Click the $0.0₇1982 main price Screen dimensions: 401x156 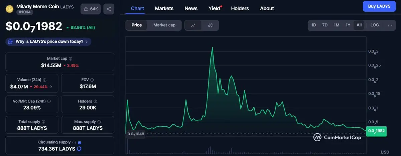34,26
